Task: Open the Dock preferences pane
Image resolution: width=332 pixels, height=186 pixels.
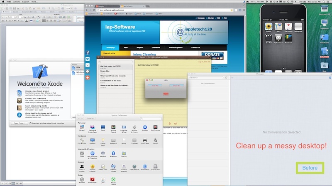Action: pos(103,128)
